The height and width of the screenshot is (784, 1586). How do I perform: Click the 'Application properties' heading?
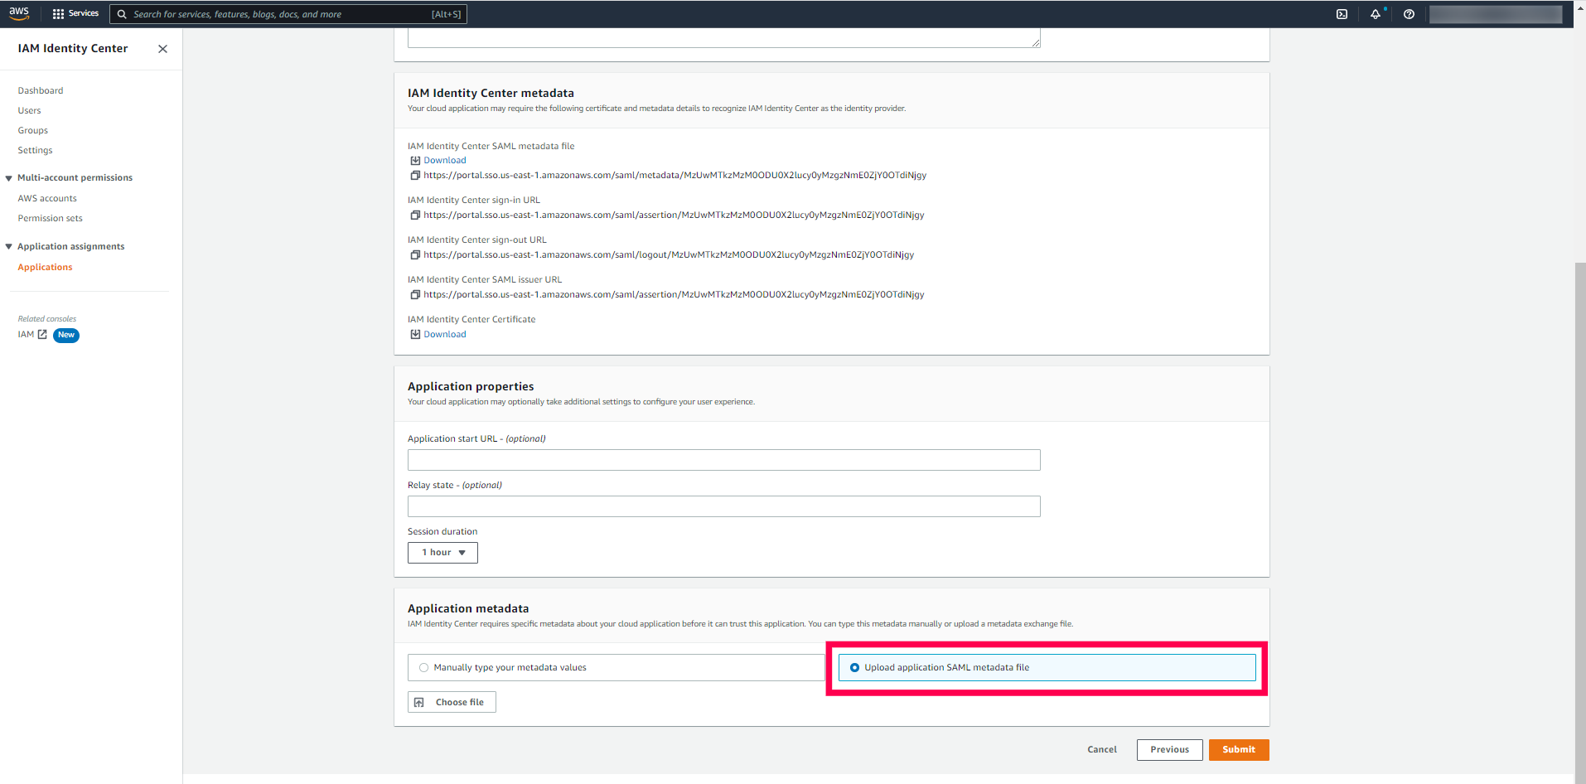[x=471, y=387]
